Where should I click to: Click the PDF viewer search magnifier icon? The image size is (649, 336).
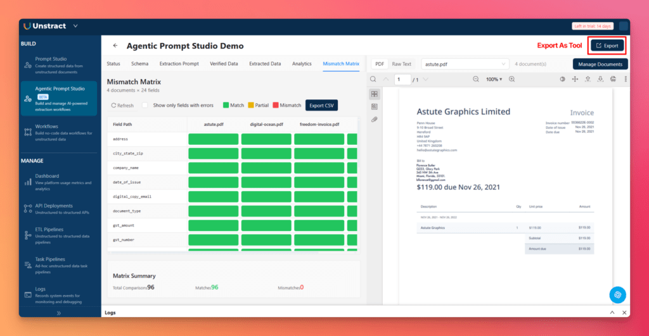(373, 79)
